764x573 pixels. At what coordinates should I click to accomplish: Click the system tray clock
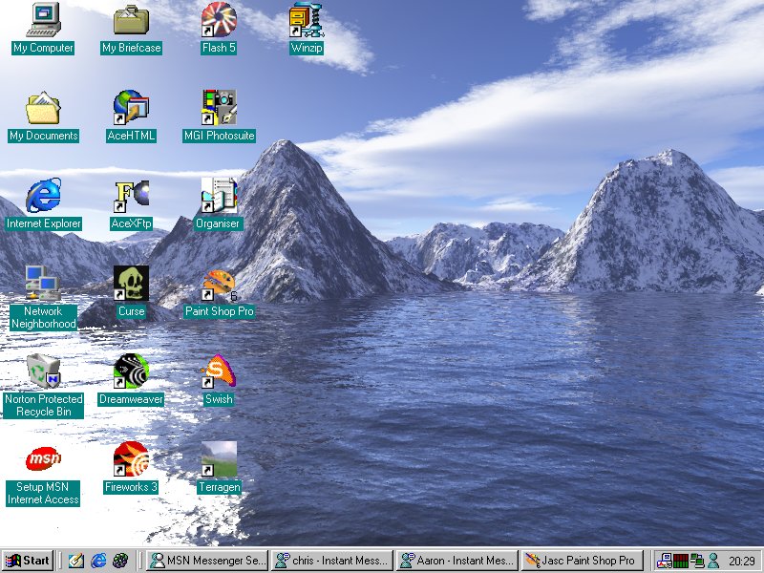coord(741,561)
